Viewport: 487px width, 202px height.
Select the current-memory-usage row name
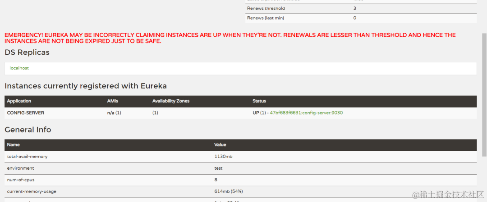(32, 192)
